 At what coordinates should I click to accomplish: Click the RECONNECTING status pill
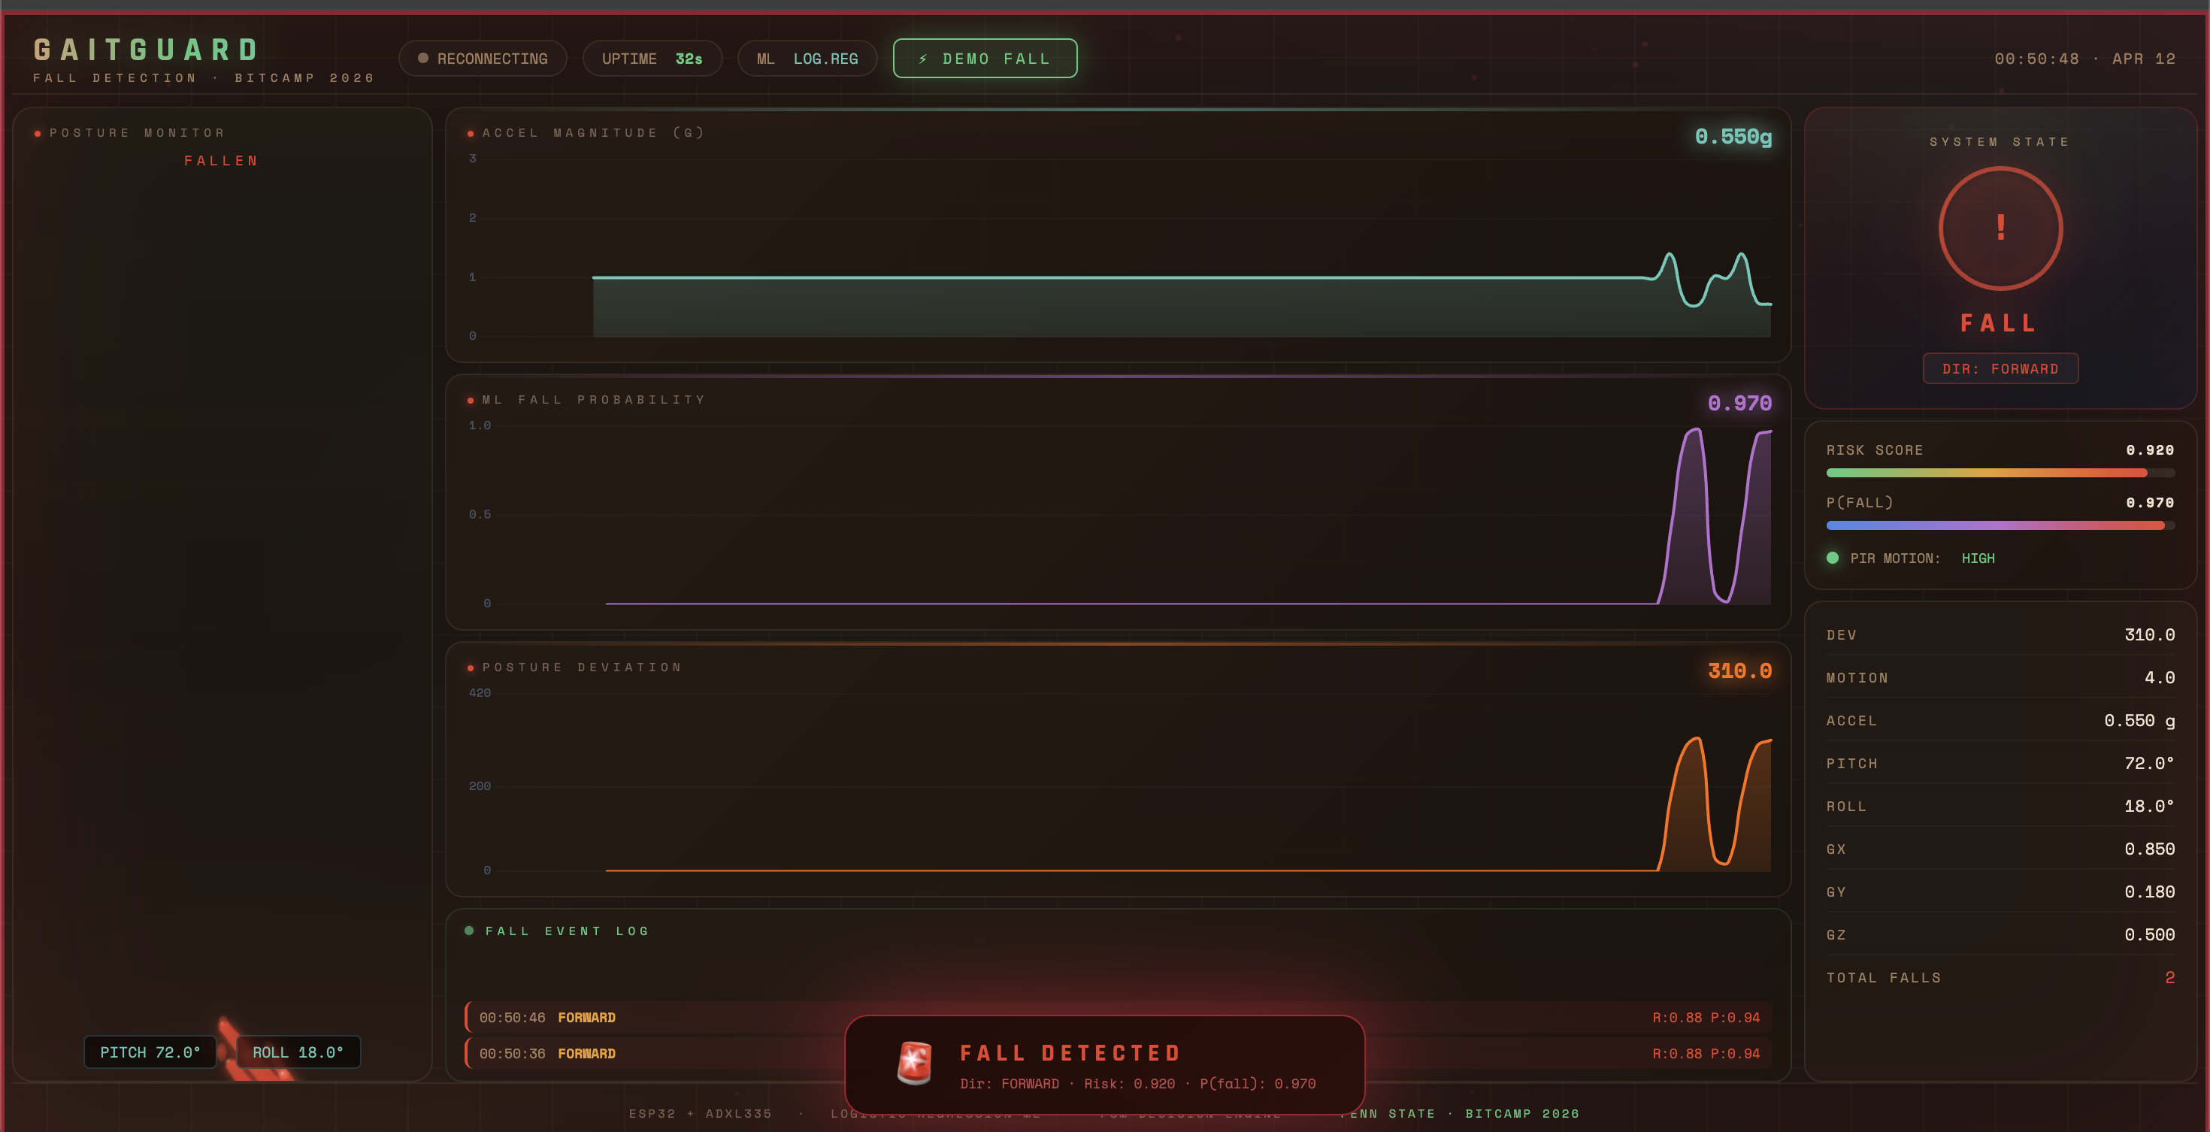[482, 59]
